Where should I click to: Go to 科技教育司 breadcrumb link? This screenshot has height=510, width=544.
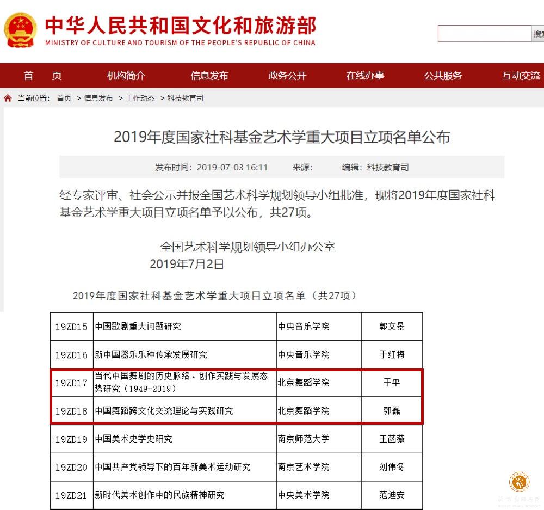(186, 99)
